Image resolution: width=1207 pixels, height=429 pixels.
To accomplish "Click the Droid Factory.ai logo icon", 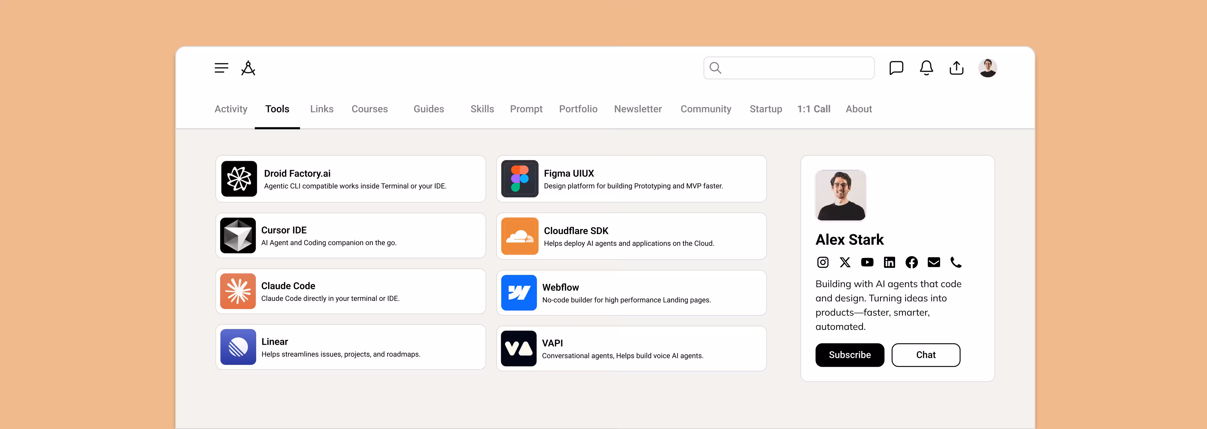I will (x=239, y=179).
